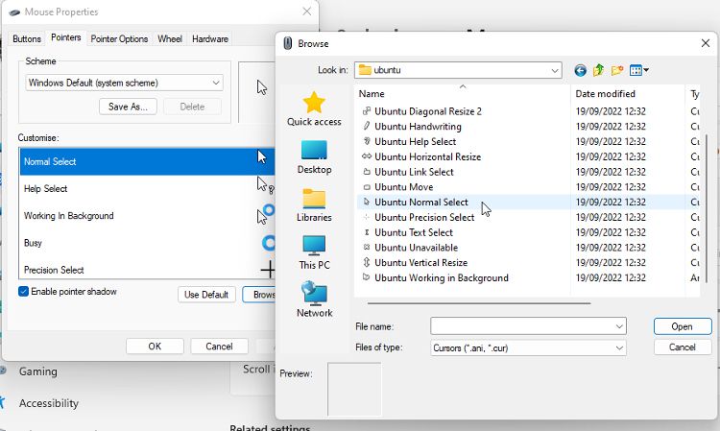The width and height of the screenshot is (720, 431).
Task: Switch to the Wheel tab
Action: [170, 39]
